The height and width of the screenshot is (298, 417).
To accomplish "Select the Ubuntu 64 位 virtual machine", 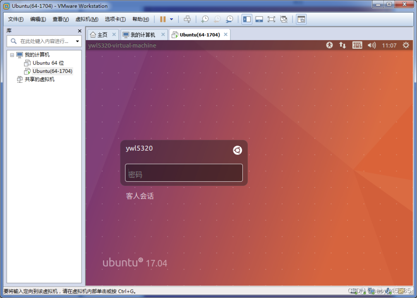I will coord(48,63).
